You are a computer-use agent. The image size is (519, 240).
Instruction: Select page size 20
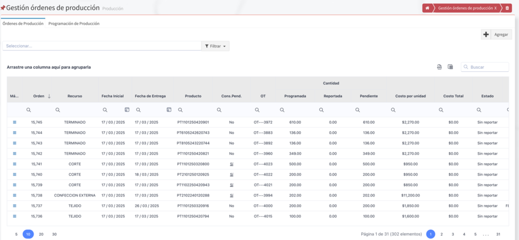coord(41,234)
